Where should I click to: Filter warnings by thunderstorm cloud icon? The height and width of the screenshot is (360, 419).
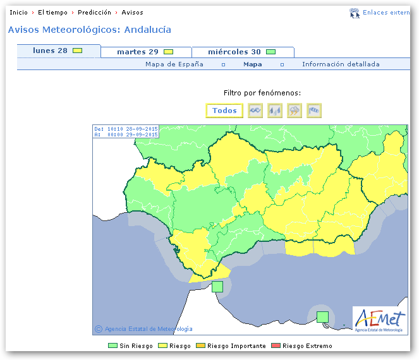(295, 111)
